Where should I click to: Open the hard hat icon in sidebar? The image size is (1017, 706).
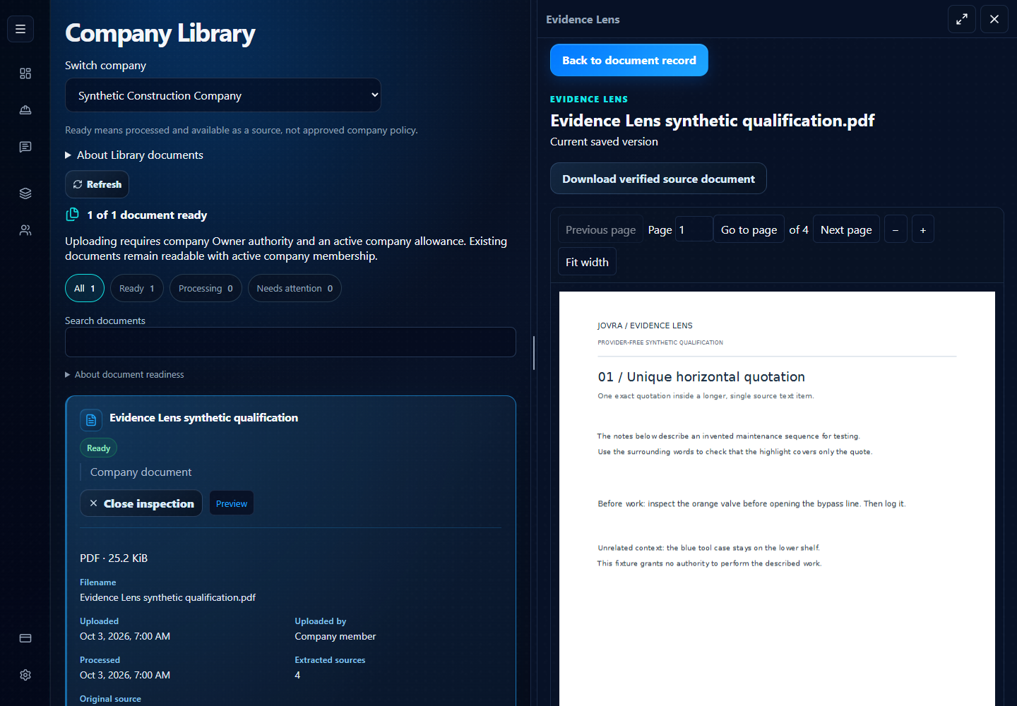coord(25,110)
